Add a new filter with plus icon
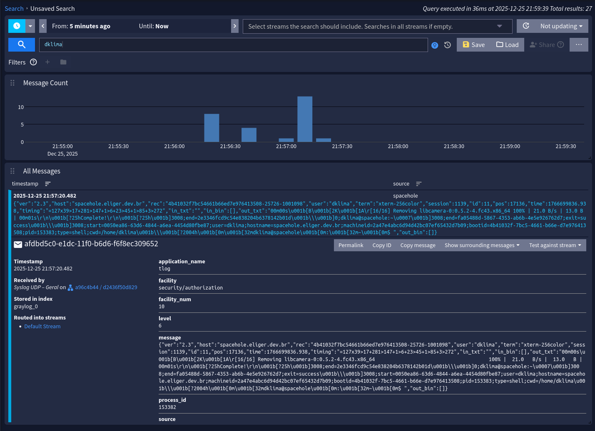The width and height of the screenshot is (595, 431). click(47, 62)
